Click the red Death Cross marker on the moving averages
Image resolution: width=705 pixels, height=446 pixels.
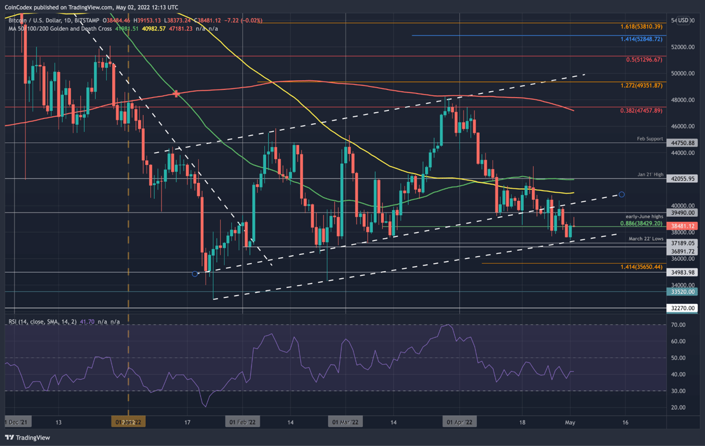click(177, 93)
